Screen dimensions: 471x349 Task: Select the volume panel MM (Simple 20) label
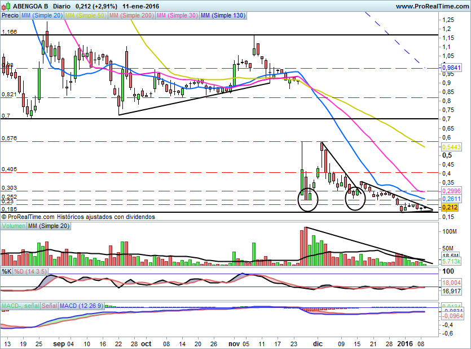pos(49,226)
